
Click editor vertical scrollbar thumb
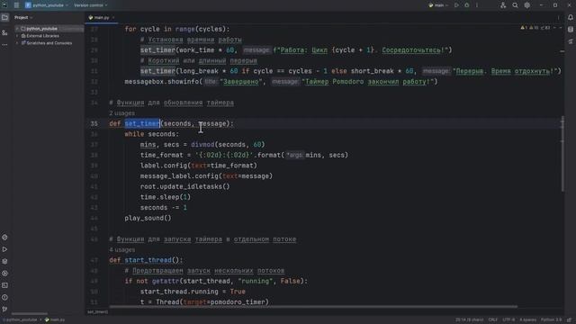point(562,154)
